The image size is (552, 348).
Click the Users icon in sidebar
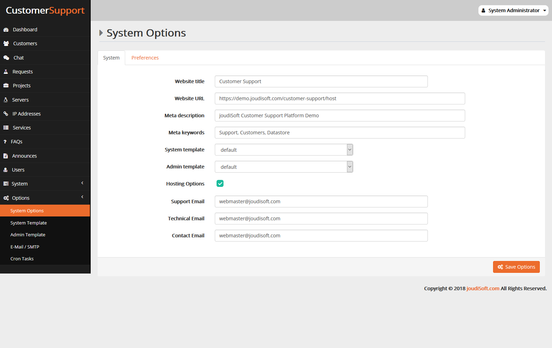(6, 170)
